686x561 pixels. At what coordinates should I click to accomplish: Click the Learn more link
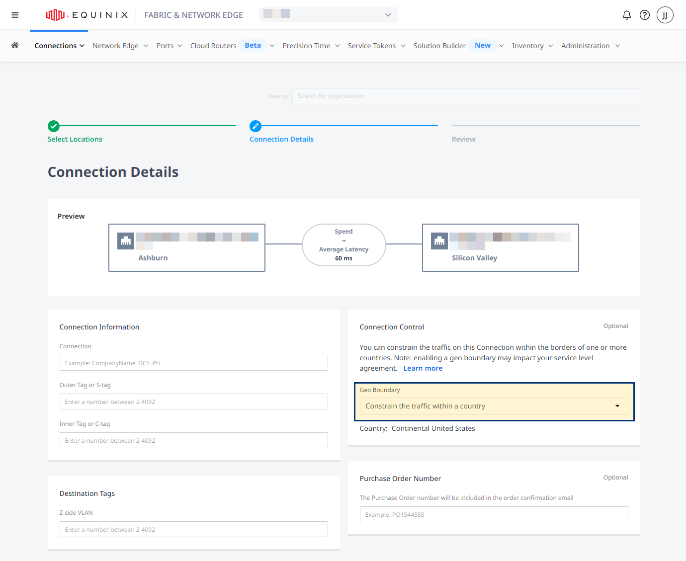coord(423,368)
